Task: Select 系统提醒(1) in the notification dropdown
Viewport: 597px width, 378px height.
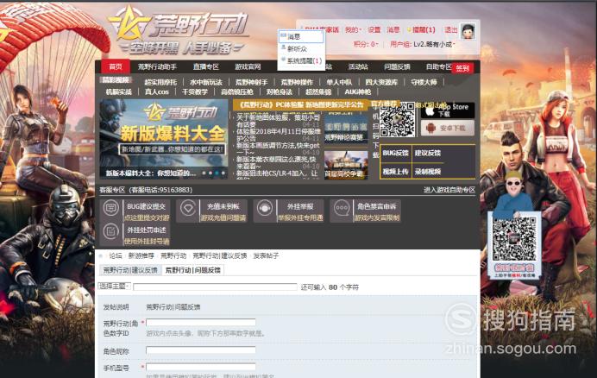Action: (x=301, y=60)
